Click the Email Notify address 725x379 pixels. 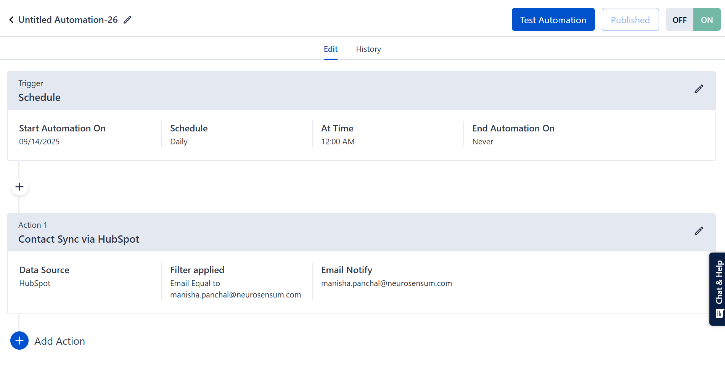pyautogui.click(x=386, y=283)
